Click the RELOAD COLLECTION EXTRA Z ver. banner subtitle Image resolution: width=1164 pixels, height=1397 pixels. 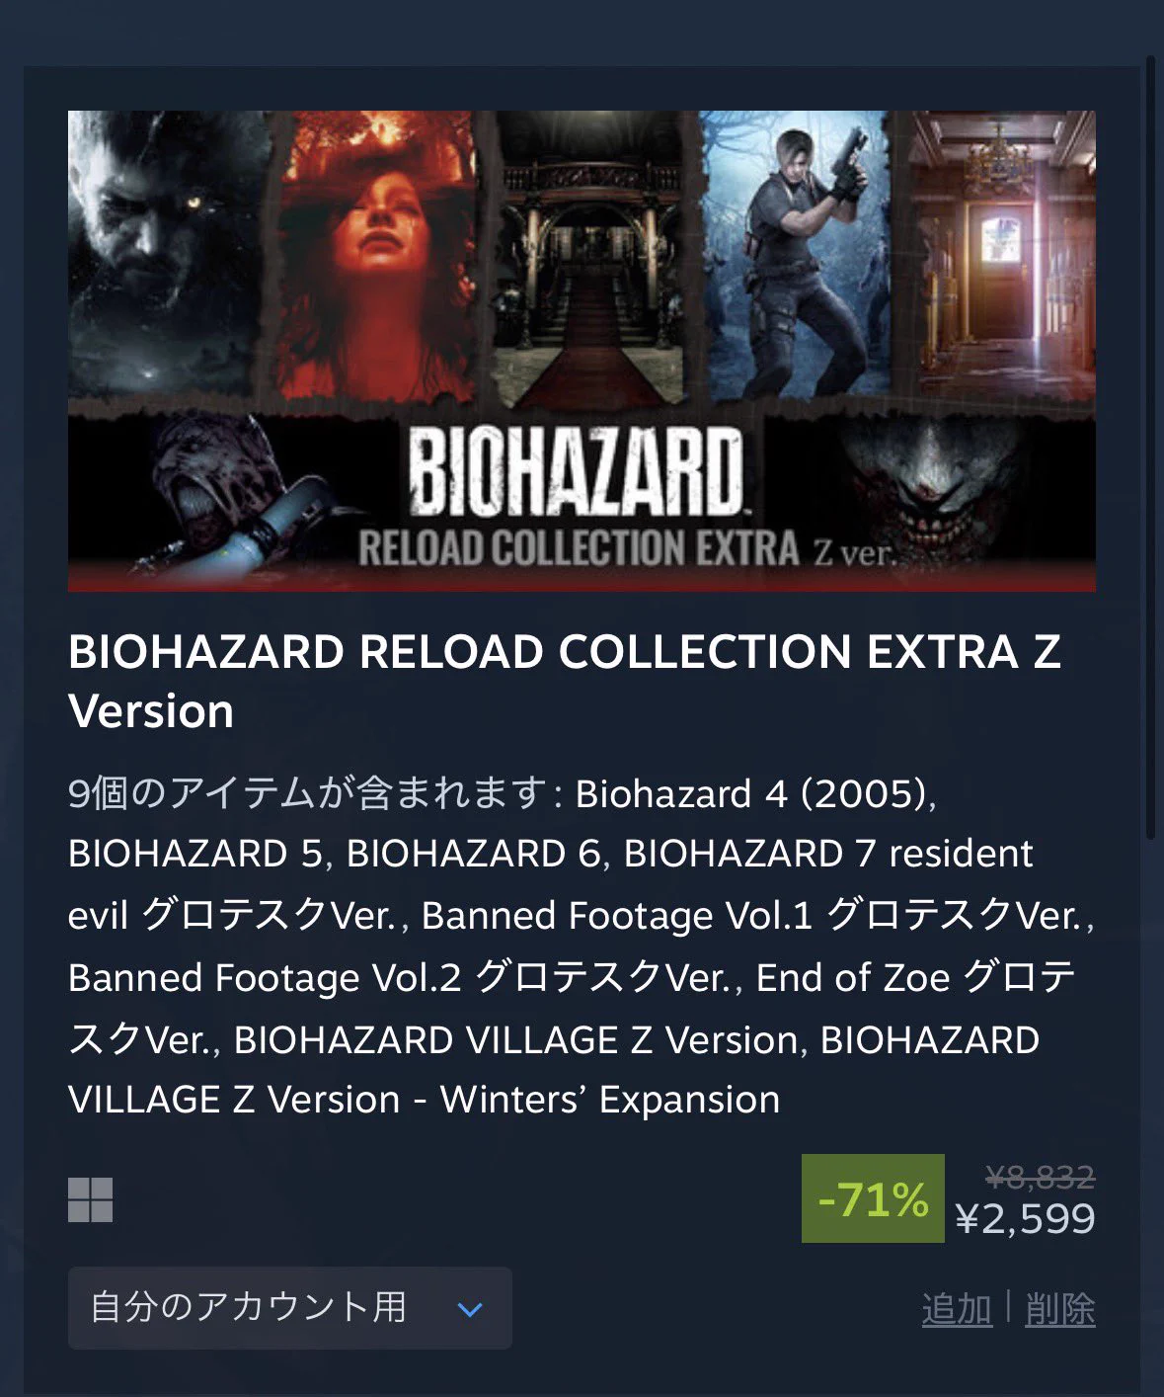pyautogui.click(x=626, y=549)
